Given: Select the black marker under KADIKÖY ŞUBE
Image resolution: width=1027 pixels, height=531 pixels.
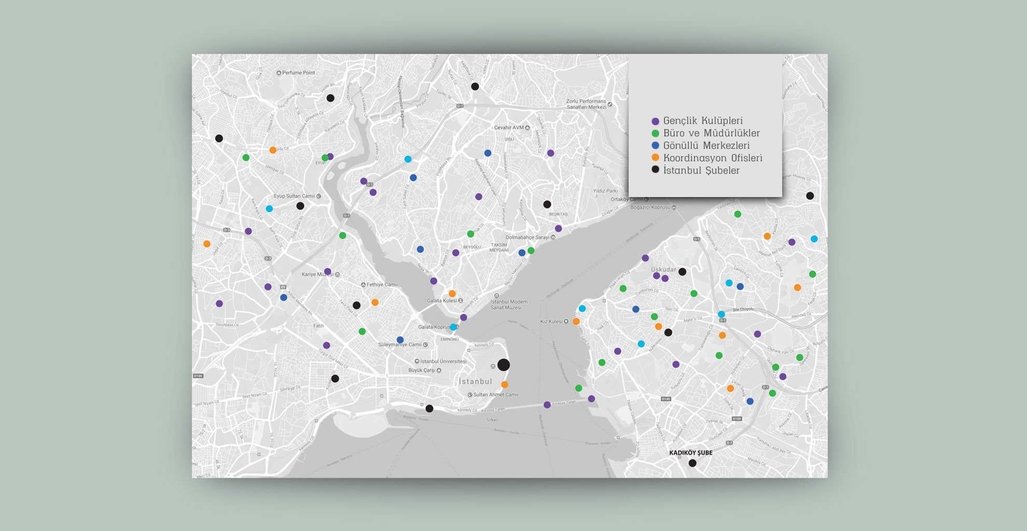Looking at the screenshot, I should click(x=692, y=463).
